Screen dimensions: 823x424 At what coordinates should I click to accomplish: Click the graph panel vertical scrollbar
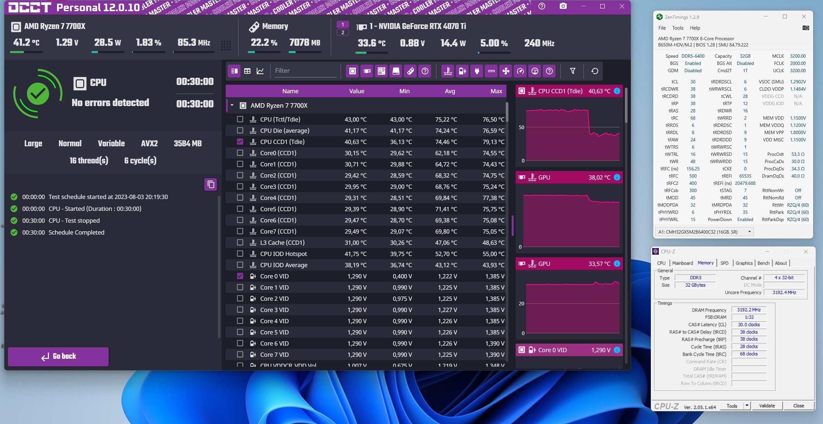tap(626, 105)
